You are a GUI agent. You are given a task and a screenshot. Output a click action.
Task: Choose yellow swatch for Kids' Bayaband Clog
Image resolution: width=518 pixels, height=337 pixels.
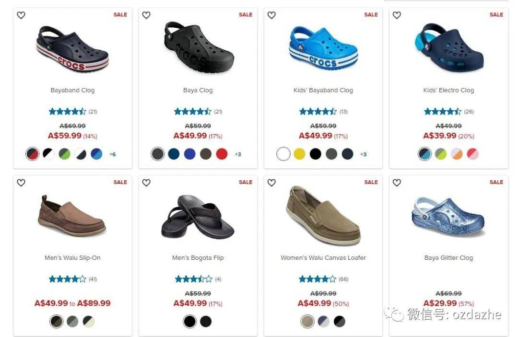click(299, 154)
